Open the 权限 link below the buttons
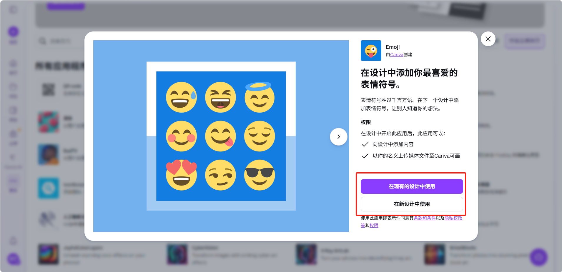562x272 pixels. point(374,226)
